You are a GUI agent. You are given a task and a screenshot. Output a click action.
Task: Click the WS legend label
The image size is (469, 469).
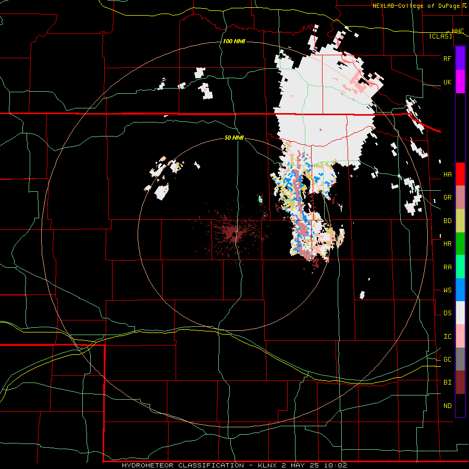[447, 290]
